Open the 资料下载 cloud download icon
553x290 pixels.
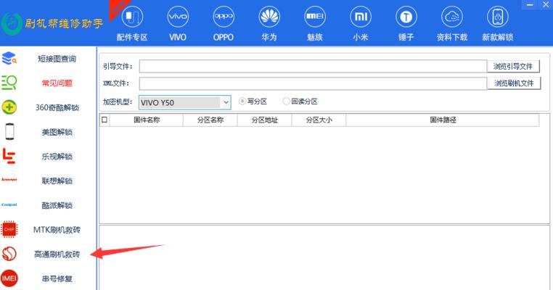click(x=452, y=17)
